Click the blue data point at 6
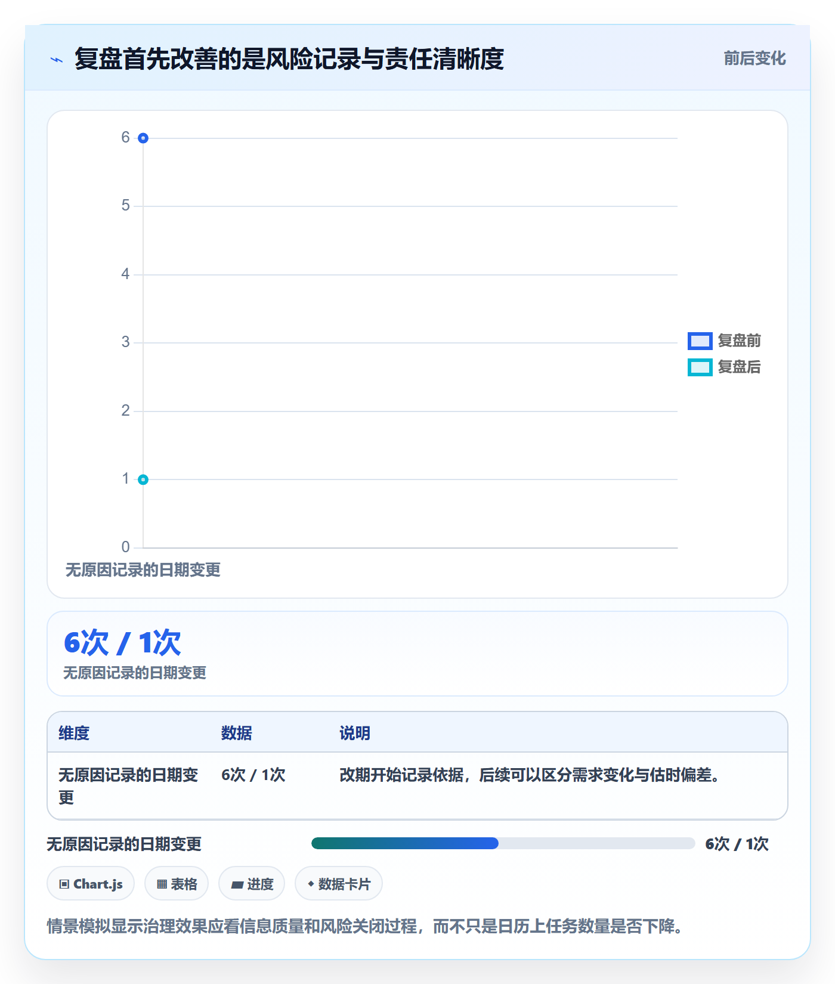The height and width of the screenshot is (984, 835). click(143, 138)
